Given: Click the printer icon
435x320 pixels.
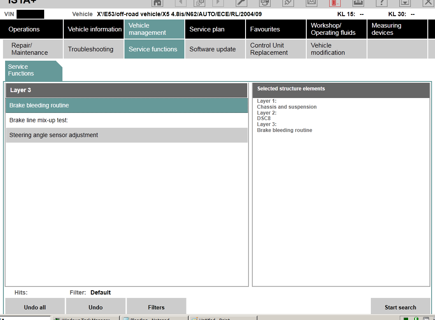Looking at the screenshot, I should pos(358,3).
